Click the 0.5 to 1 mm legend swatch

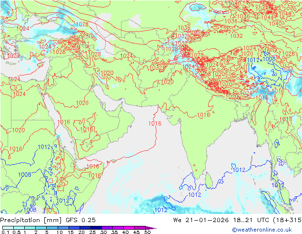[x=19, y=228]
